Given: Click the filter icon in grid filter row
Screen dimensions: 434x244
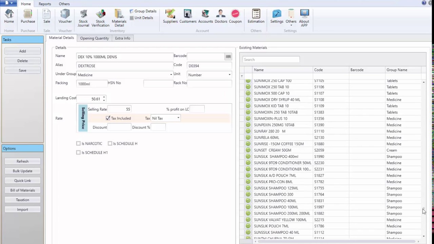Looking at the screenshot, I should (242, 76).
